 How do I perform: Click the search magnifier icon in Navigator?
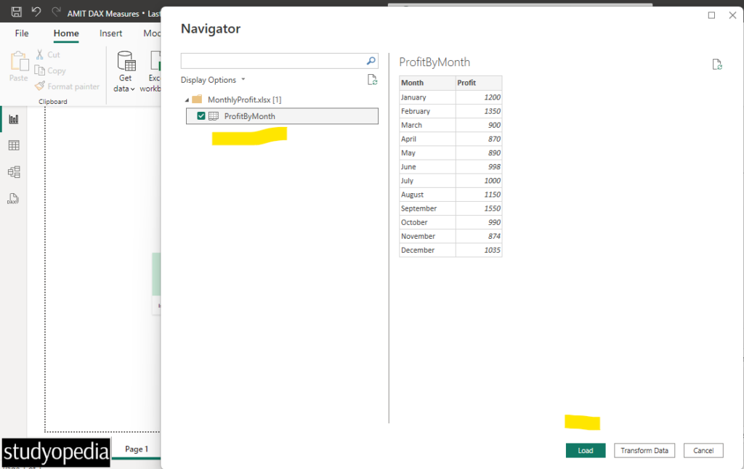pyautogui.click(x=371, y=61)
